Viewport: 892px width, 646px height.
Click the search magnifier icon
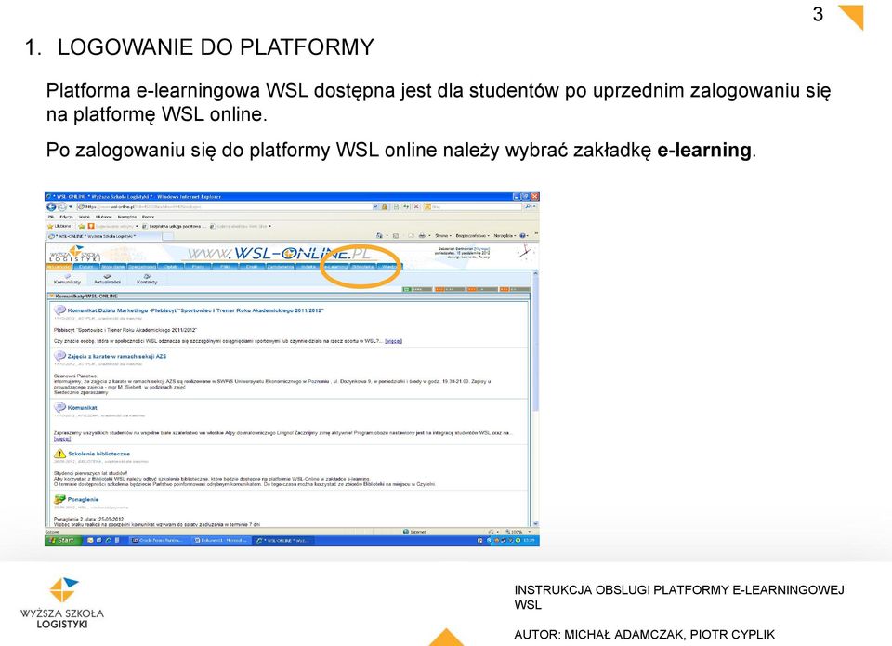coord(528,206)
